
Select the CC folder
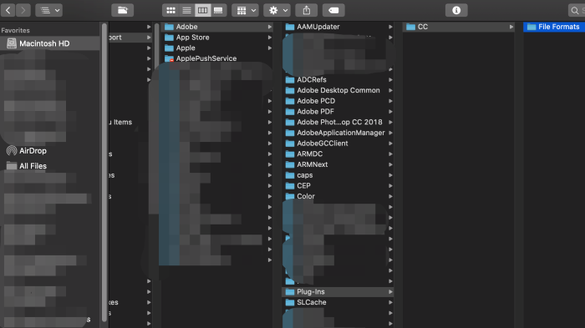click(460, 27)
